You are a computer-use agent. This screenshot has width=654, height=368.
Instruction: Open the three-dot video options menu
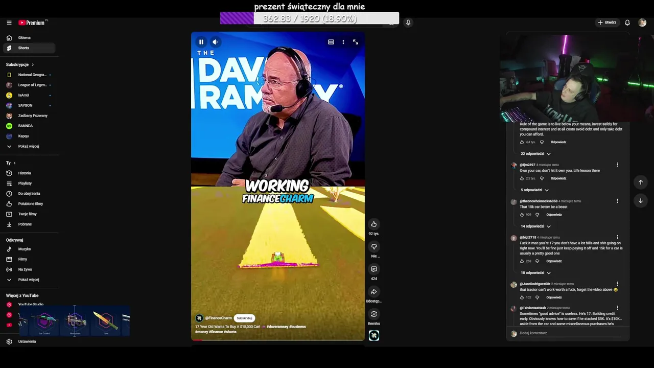(343, 42)
